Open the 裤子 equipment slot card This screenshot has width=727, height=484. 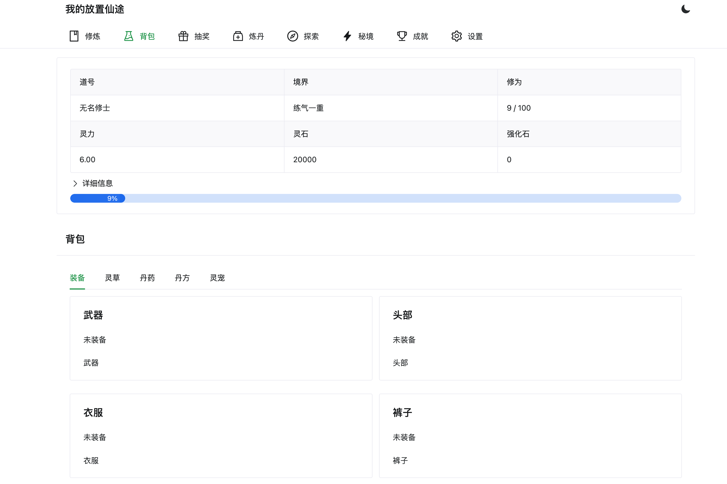[530, 436]
